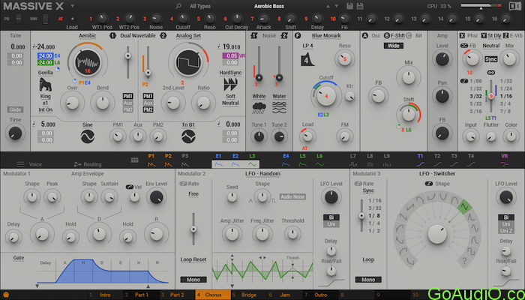Select the Gorilla icon in oscillator 1
Viewport: 525px width, 300px height.
45,85
